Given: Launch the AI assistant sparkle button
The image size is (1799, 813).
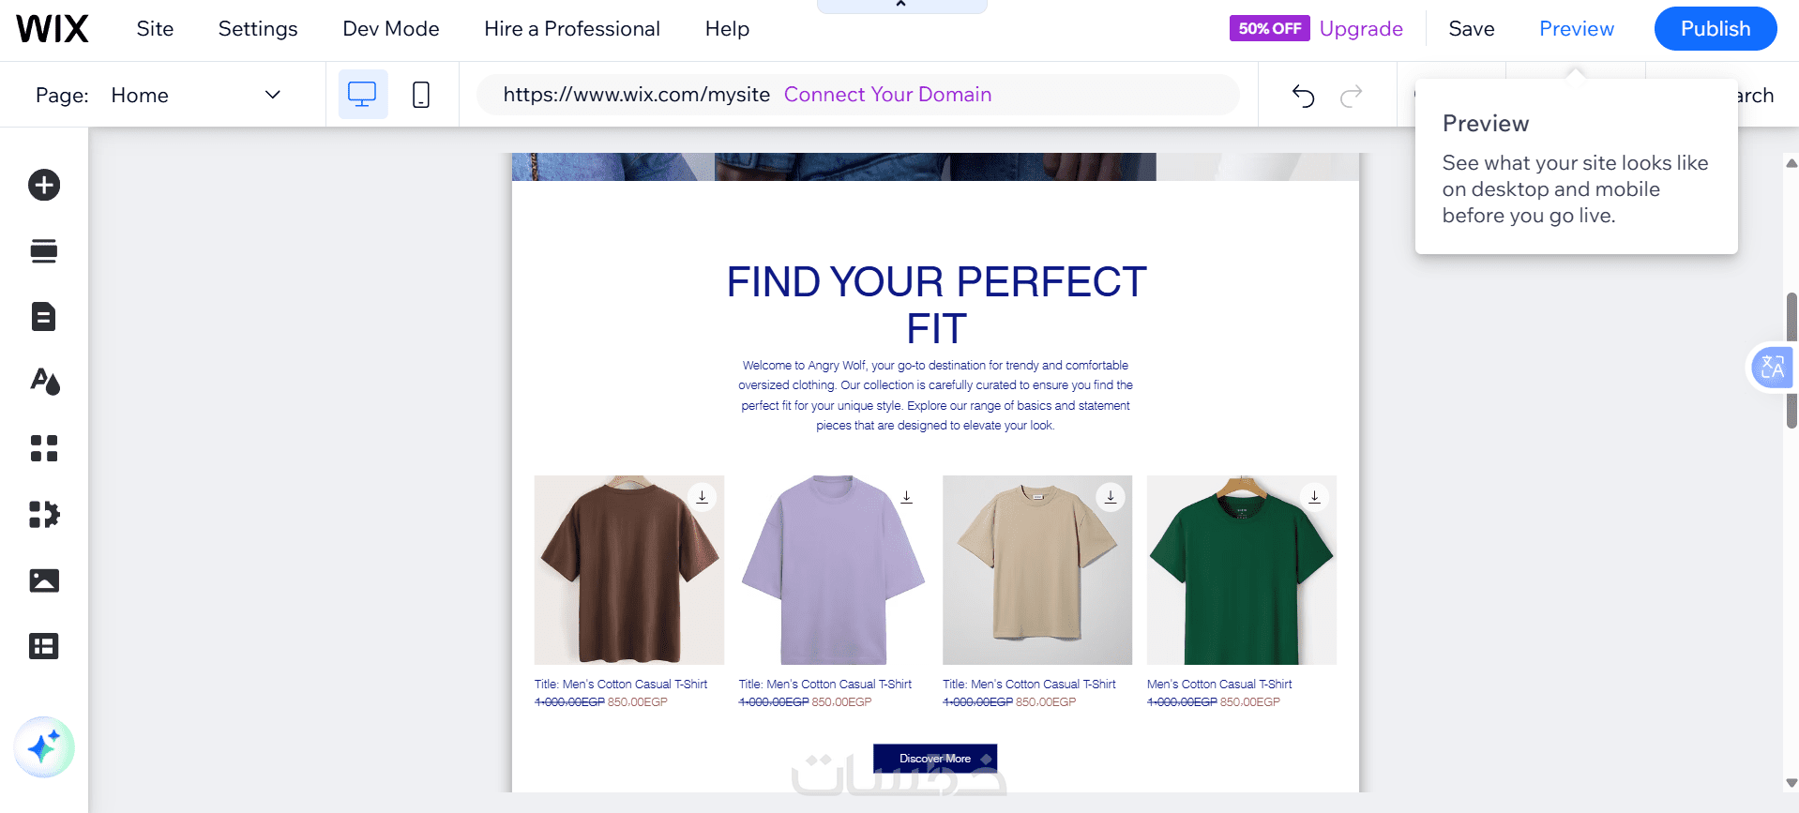Looking at the screenshot, I should point(44,747).
